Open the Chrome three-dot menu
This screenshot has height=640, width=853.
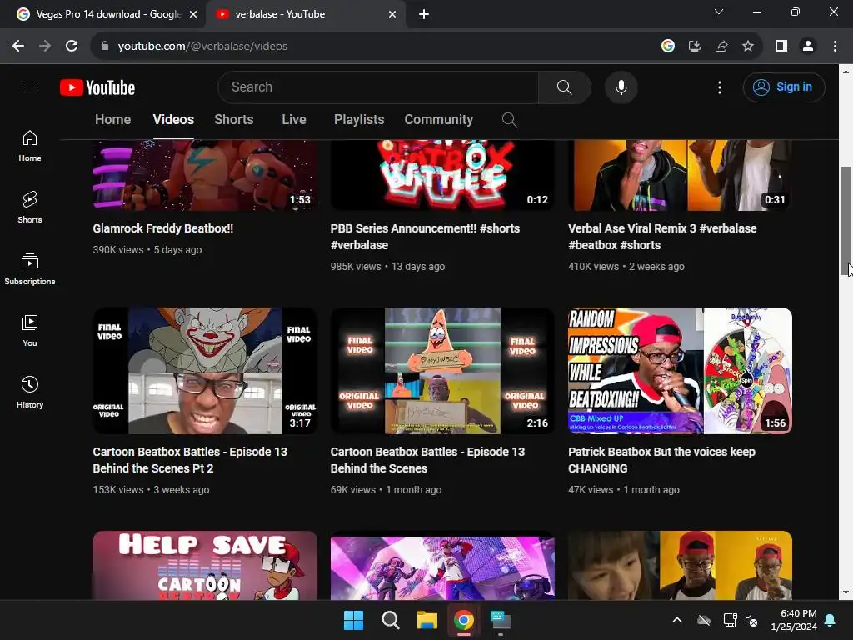coord(835,47)
